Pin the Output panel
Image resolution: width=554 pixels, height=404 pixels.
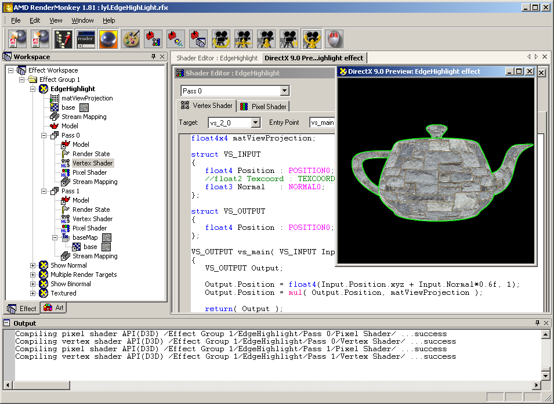[x=537, y=323]
